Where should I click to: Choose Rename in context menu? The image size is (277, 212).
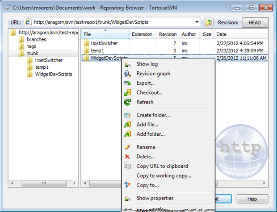[146, 147]
